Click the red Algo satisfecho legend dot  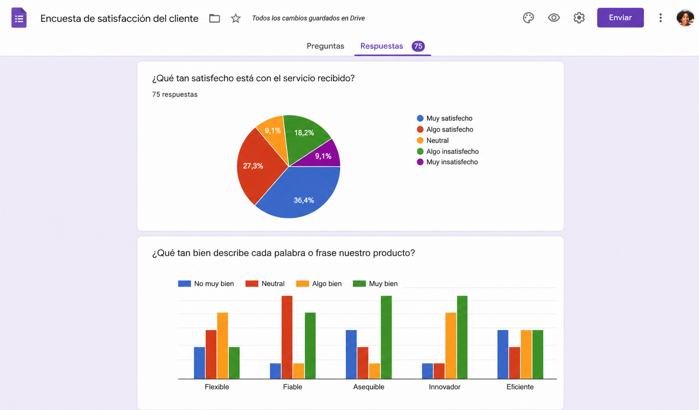[x=420, y=129]
